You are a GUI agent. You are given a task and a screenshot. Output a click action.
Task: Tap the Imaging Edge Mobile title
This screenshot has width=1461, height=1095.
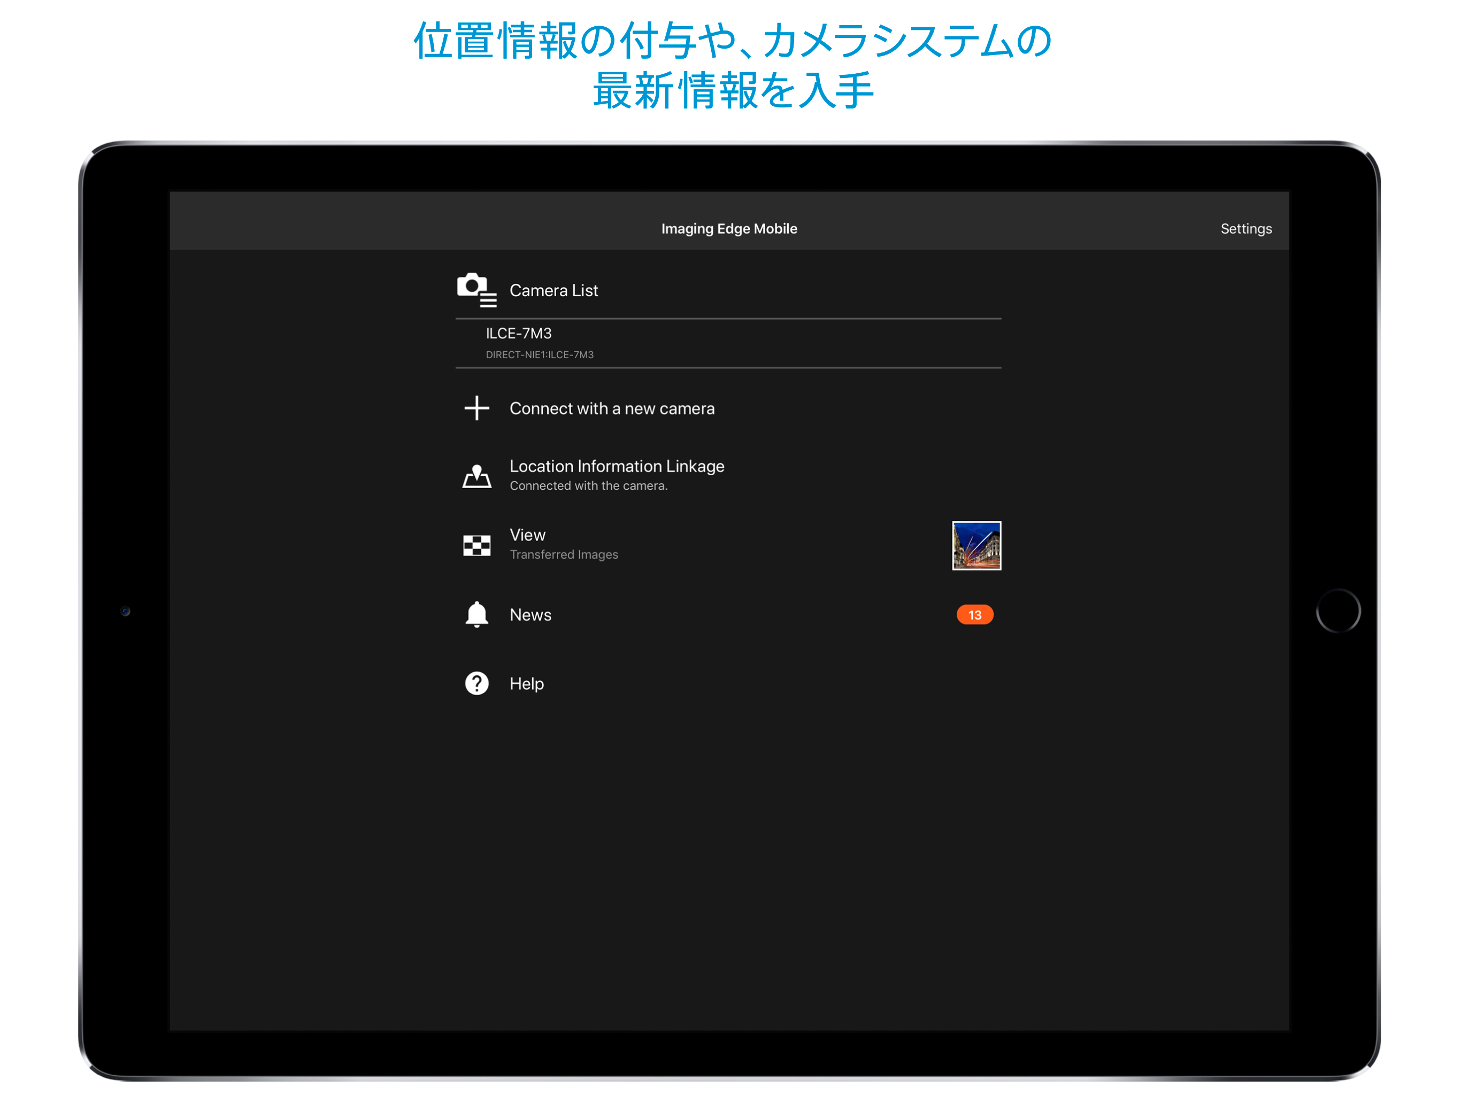728,228
